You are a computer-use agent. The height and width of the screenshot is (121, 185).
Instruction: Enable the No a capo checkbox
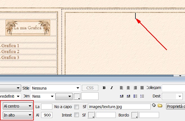77,107
